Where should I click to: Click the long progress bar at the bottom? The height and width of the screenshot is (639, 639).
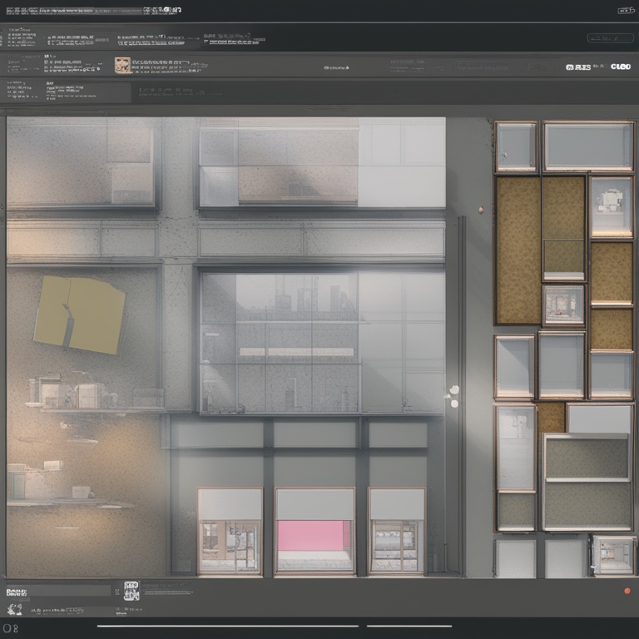click(x=228, y=626)
